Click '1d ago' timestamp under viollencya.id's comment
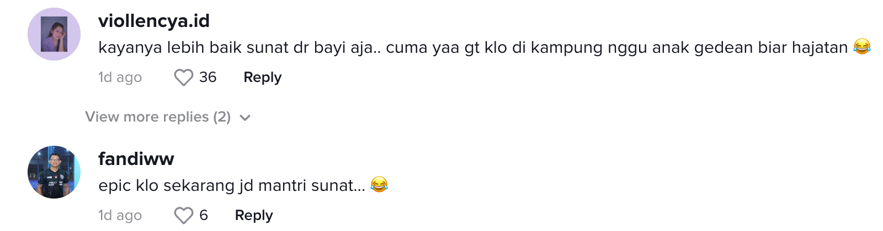 (x=120, y=78)
